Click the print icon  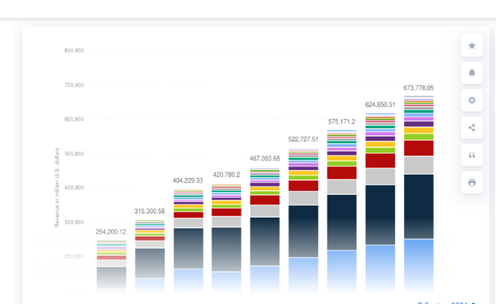point(472,183)
